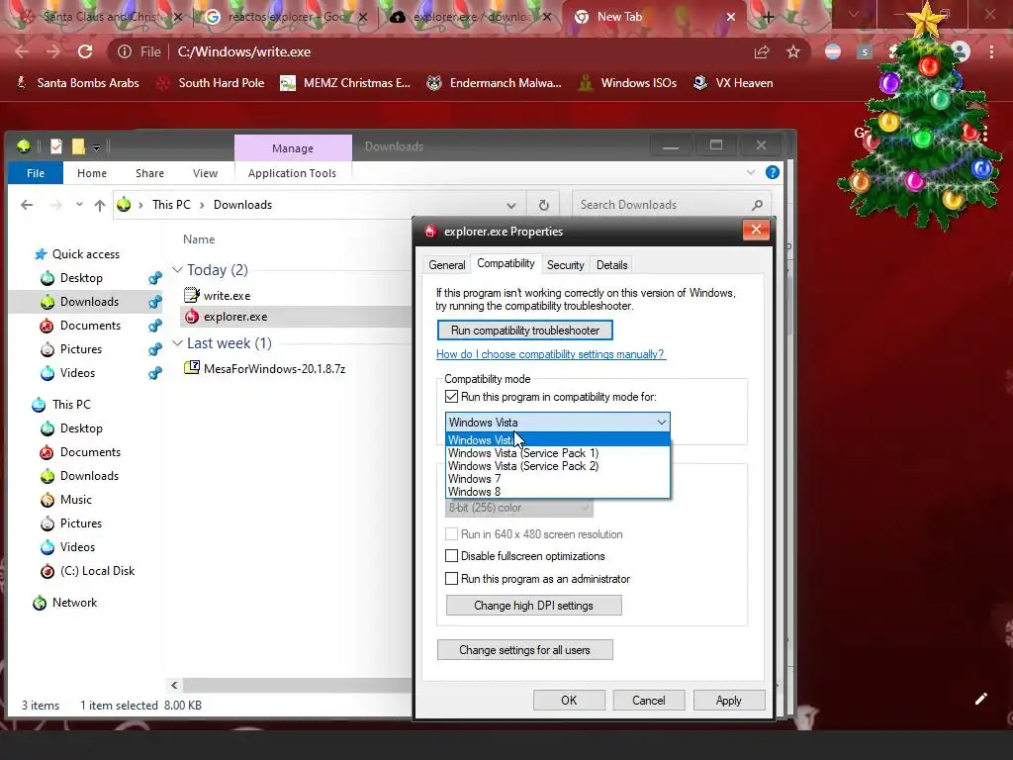Click the share page icon in address bar
Screen dimensions: 1013x760
tap(762, 51)
